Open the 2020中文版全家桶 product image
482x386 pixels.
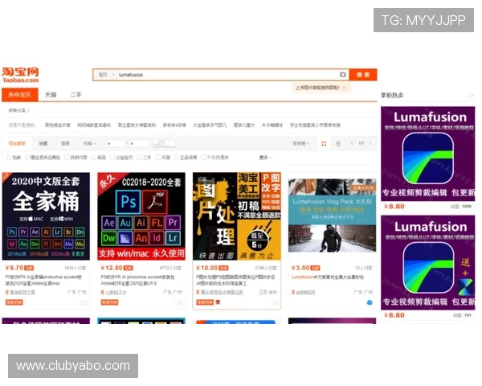pos(46,216)
